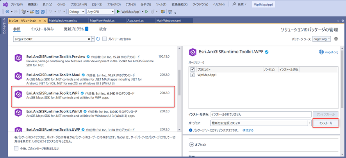Click the Redo arrow icon
Image resolution: width=346 pixels, height=158 pixels.
tap(59, 12)
